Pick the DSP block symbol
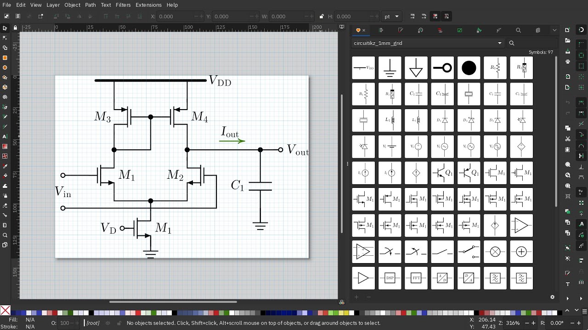The width and height of the screenshot is (588, 330). [x=390, y=278]
